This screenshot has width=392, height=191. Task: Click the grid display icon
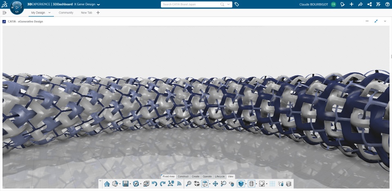[x=272, y=184]
